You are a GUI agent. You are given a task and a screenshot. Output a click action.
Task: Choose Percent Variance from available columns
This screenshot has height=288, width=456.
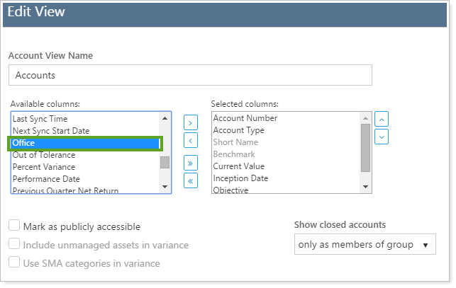45,167
